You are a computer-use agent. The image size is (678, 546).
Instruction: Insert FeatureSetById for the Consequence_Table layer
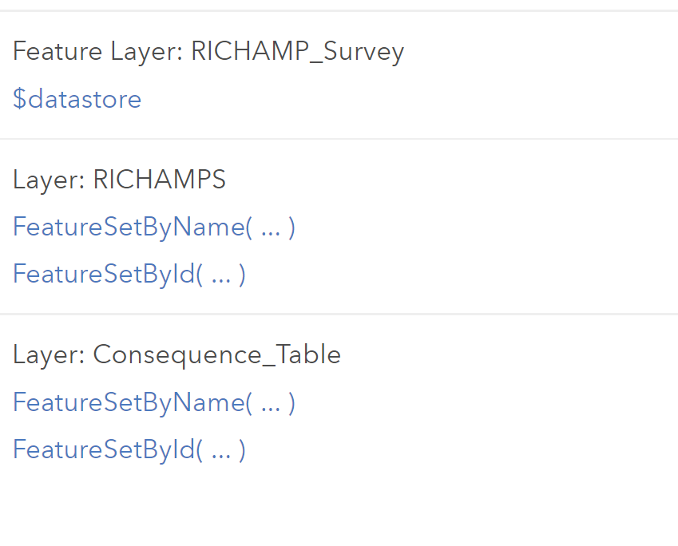[129, 450]
